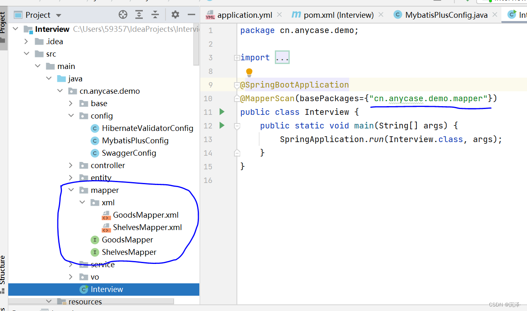Open Project panel settings gear
The width and height of the screenshot is (527, 311).
[175, 15]
